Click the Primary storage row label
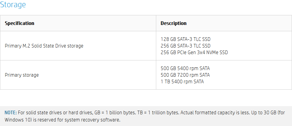 pos(22,75)
